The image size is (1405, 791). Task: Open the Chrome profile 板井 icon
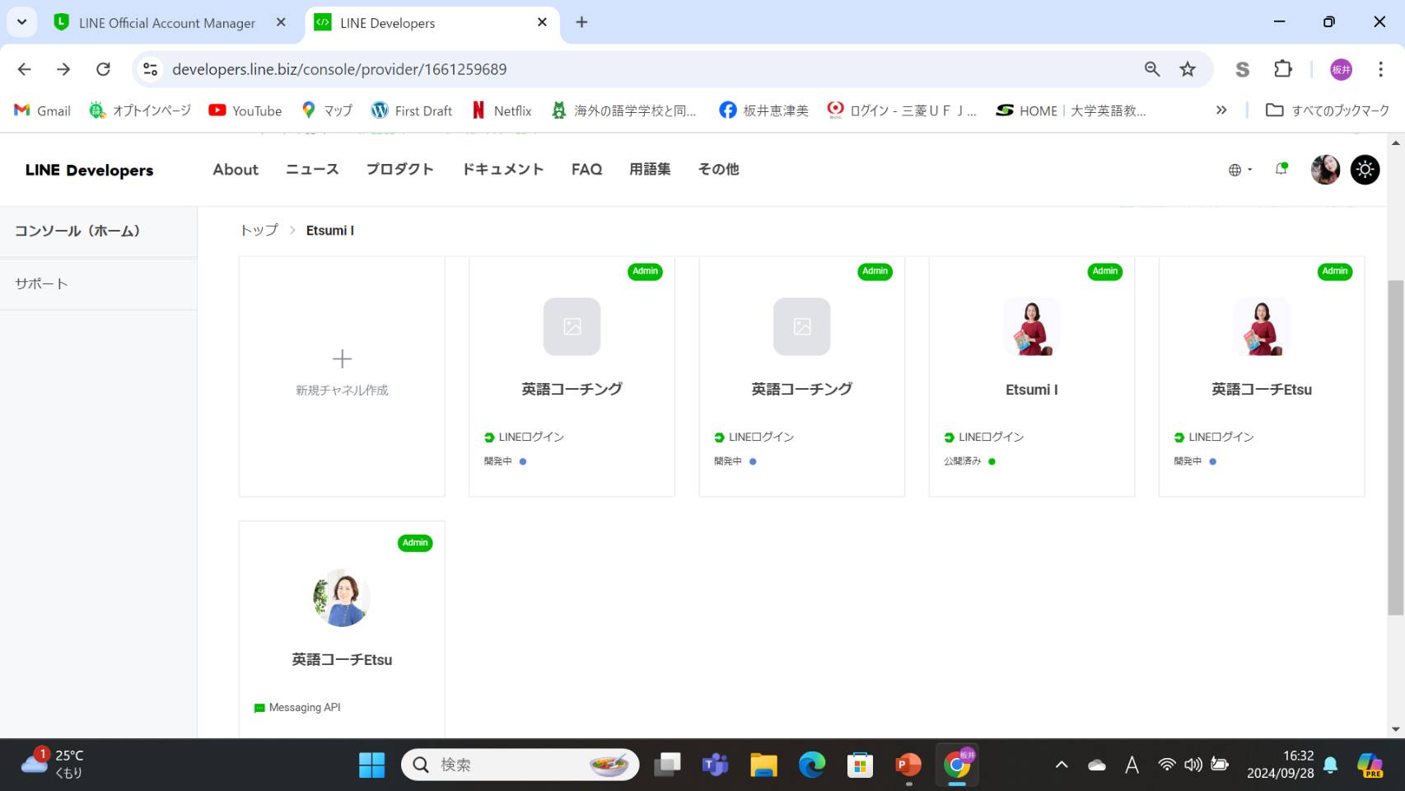coord(1342,69)
